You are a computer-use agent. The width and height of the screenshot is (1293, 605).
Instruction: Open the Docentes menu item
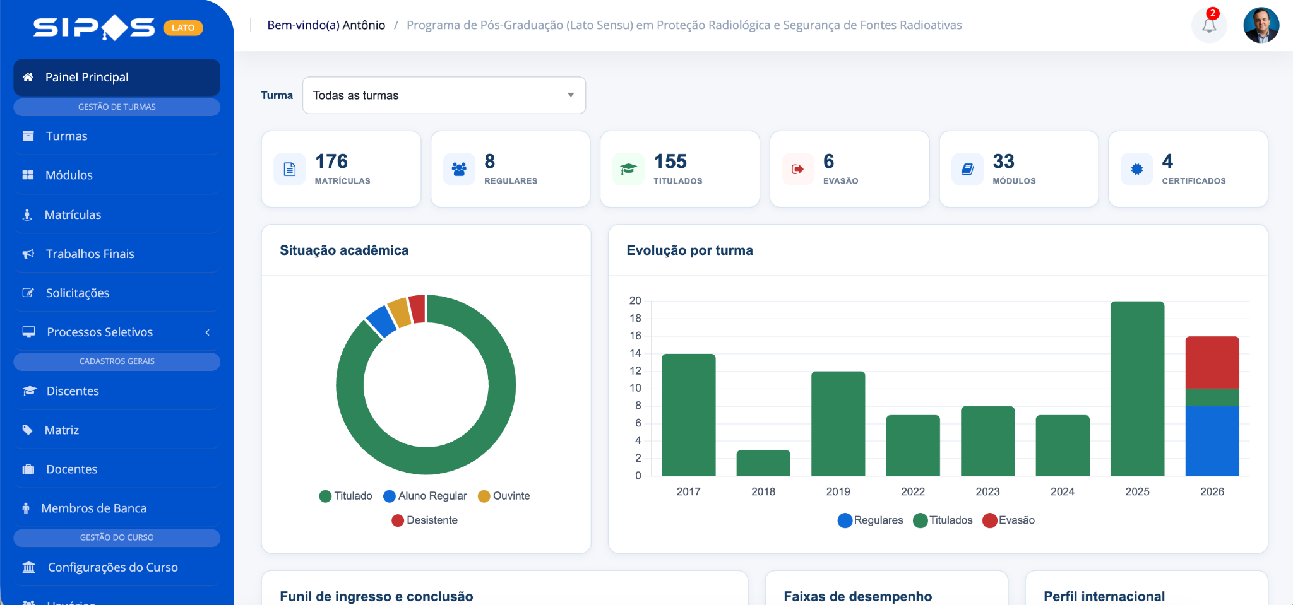[117, 469]
